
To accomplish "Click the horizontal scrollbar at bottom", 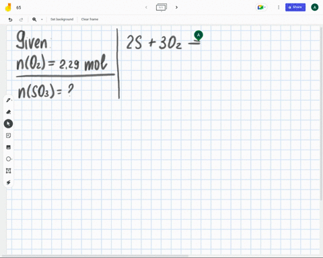I will 96,255.
